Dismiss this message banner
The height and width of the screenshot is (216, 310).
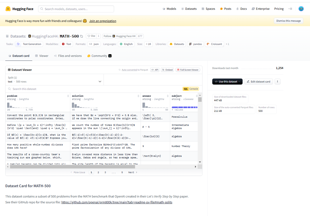[x=288, y=21]
